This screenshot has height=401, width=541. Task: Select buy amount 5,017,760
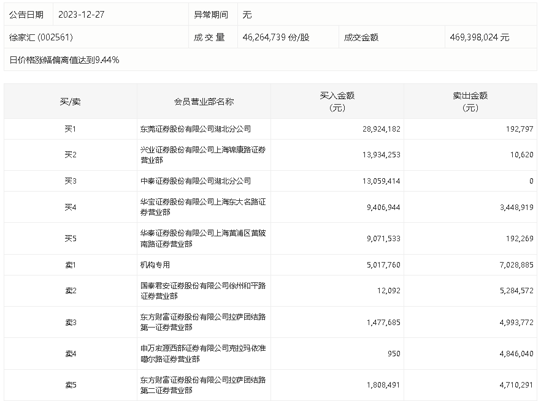(383, 264)
